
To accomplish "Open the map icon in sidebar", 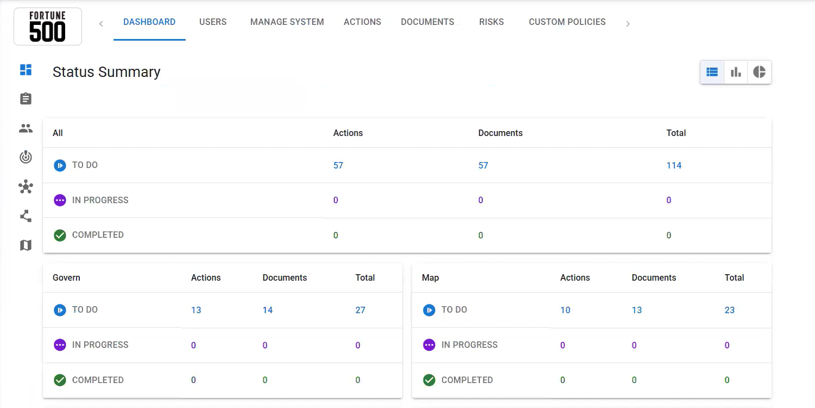I will (26, 245).
